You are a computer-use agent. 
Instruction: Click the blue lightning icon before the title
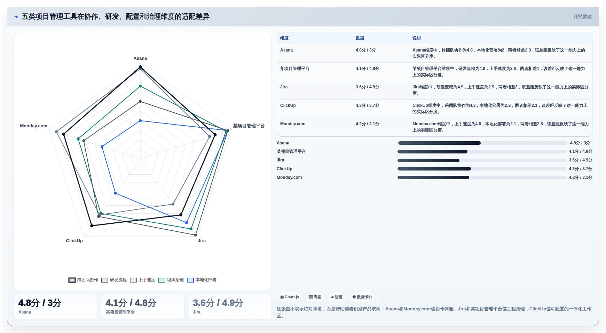pos(16,17)
